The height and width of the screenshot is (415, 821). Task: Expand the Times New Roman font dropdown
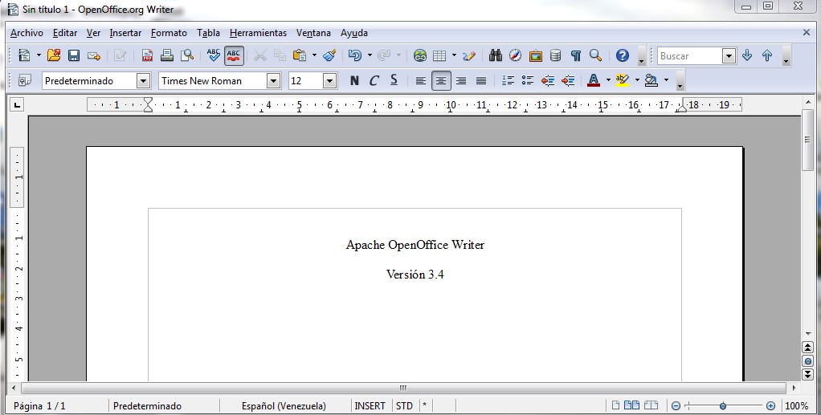click(273, 80)
